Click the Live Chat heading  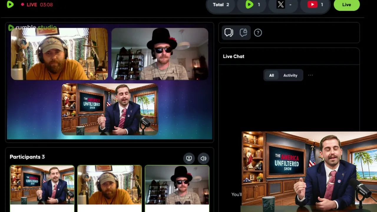[x=234, y=56]
